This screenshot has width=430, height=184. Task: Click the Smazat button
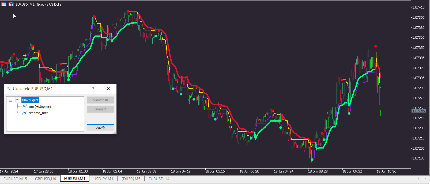click(x=100, y=109)
